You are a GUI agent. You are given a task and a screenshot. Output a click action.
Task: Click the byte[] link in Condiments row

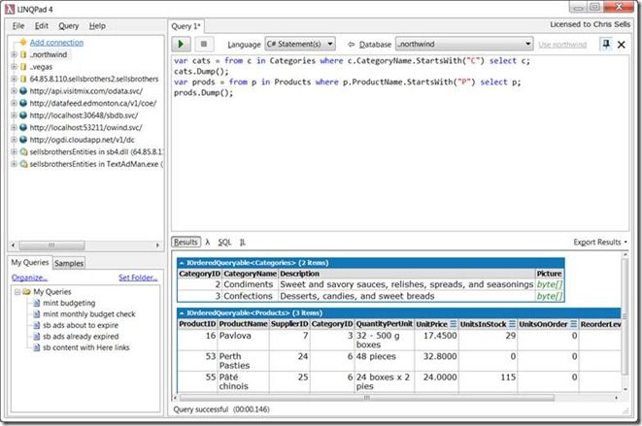tap(550, 284)
